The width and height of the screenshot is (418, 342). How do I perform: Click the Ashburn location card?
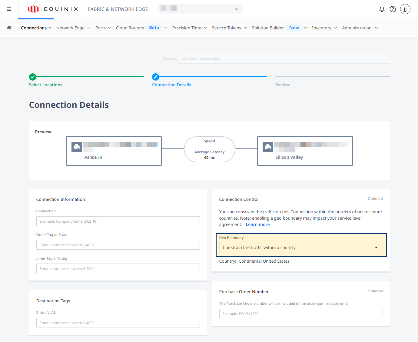coord(114,151)
